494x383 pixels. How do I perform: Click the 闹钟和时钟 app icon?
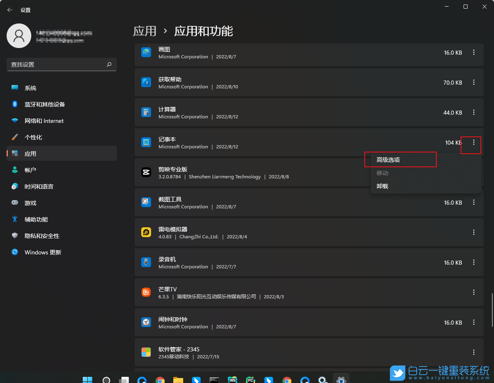[x=146, y=322]
